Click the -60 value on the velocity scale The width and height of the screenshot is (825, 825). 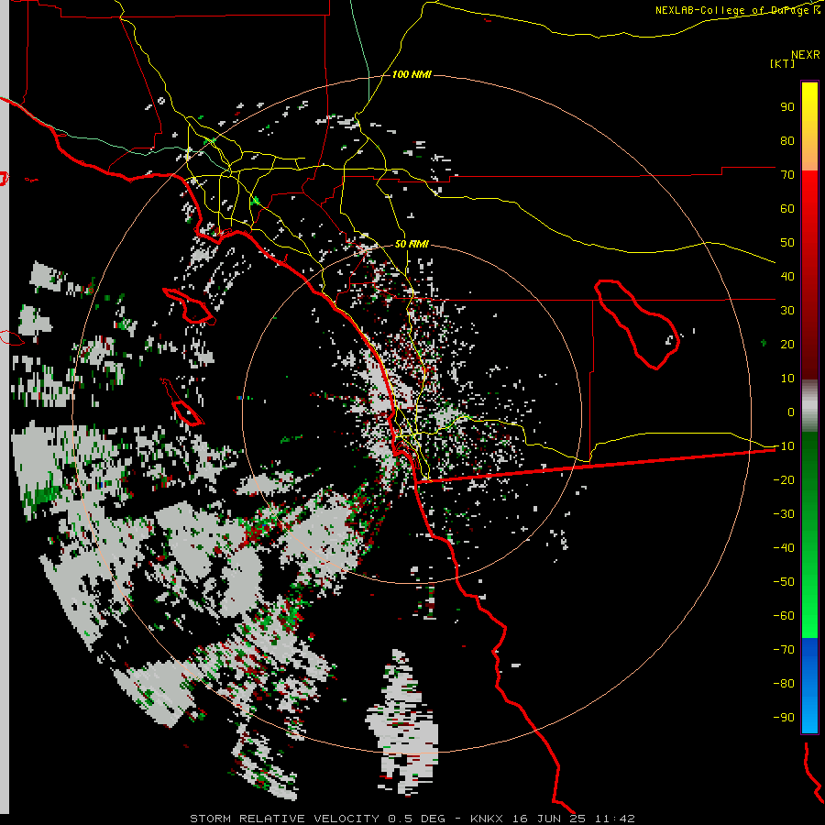coord(784,616)
